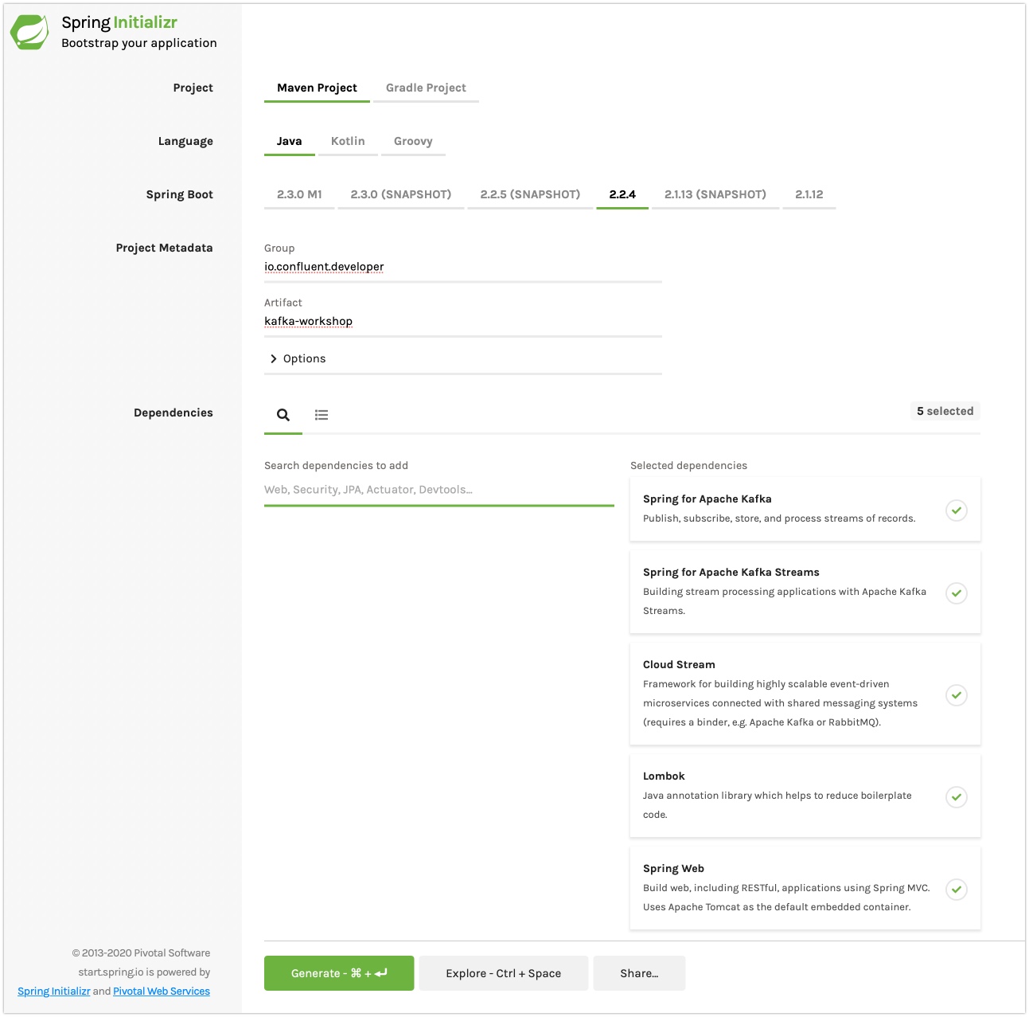Open the Share... dialog
The image size is (1029, 1017).
click(639, 973)
